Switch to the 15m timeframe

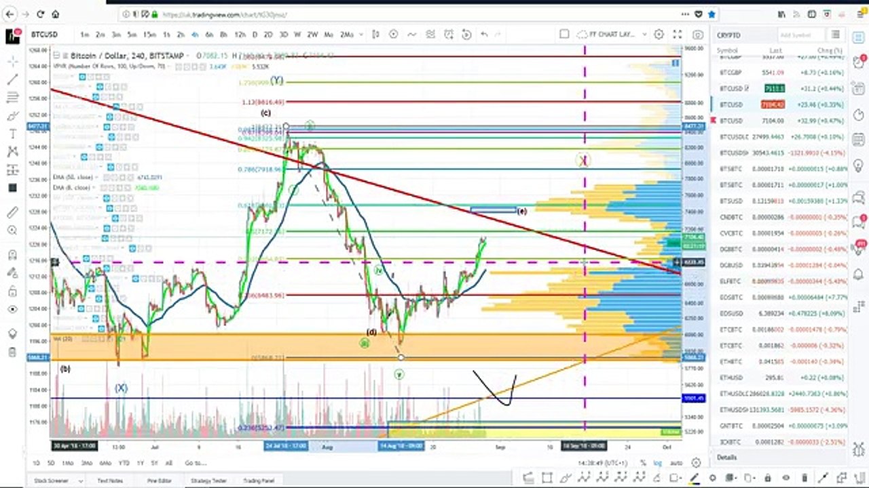[149, 35]
